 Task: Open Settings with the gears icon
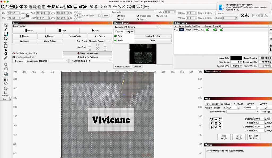81,7
